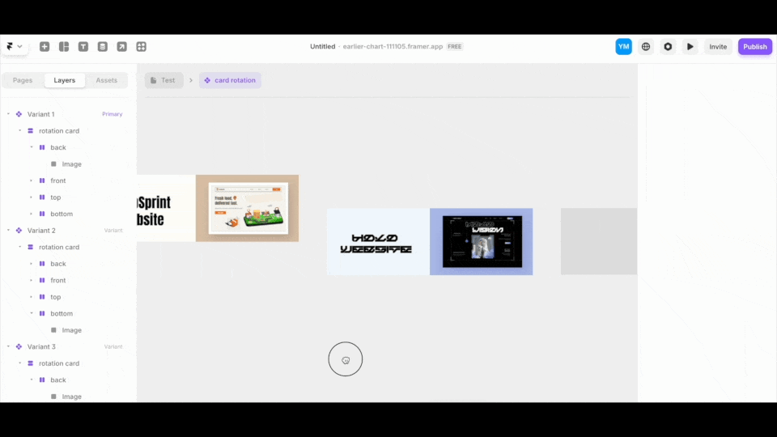Select the Layout tool in toolbar
777x437 pixels.
64,47
